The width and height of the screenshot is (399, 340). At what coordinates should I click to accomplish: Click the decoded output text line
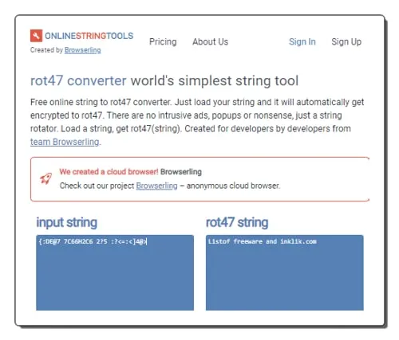[x=263, y=241]
